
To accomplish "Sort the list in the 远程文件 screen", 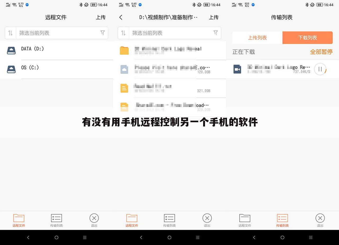I will [x=10, y=33].
